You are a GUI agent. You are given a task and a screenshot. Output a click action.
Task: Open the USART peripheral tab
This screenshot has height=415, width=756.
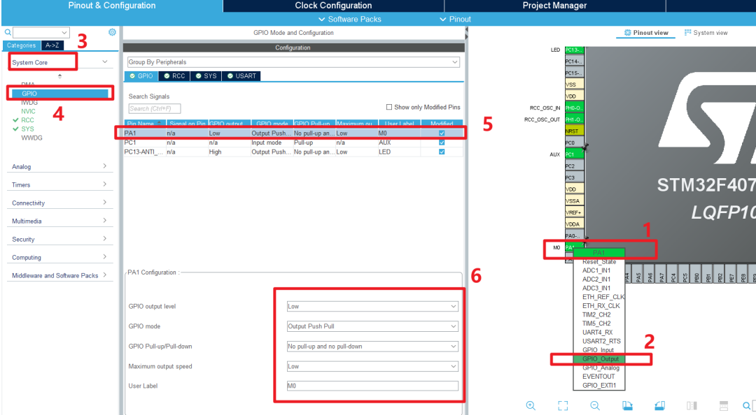pos(241,76)
